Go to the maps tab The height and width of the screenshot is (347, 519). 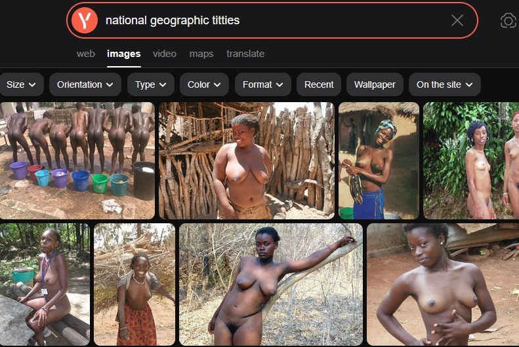point(201,54)
